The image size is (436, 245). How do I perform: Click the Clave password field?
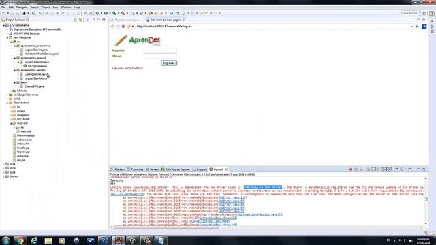[160, 56]
